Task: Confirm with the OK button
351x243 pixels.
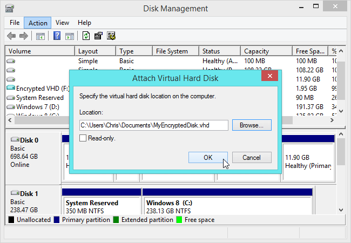Action: click(208, 158)
